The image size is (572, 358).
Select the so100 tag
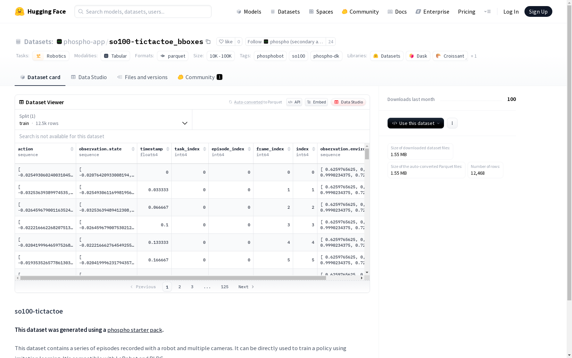299,56
